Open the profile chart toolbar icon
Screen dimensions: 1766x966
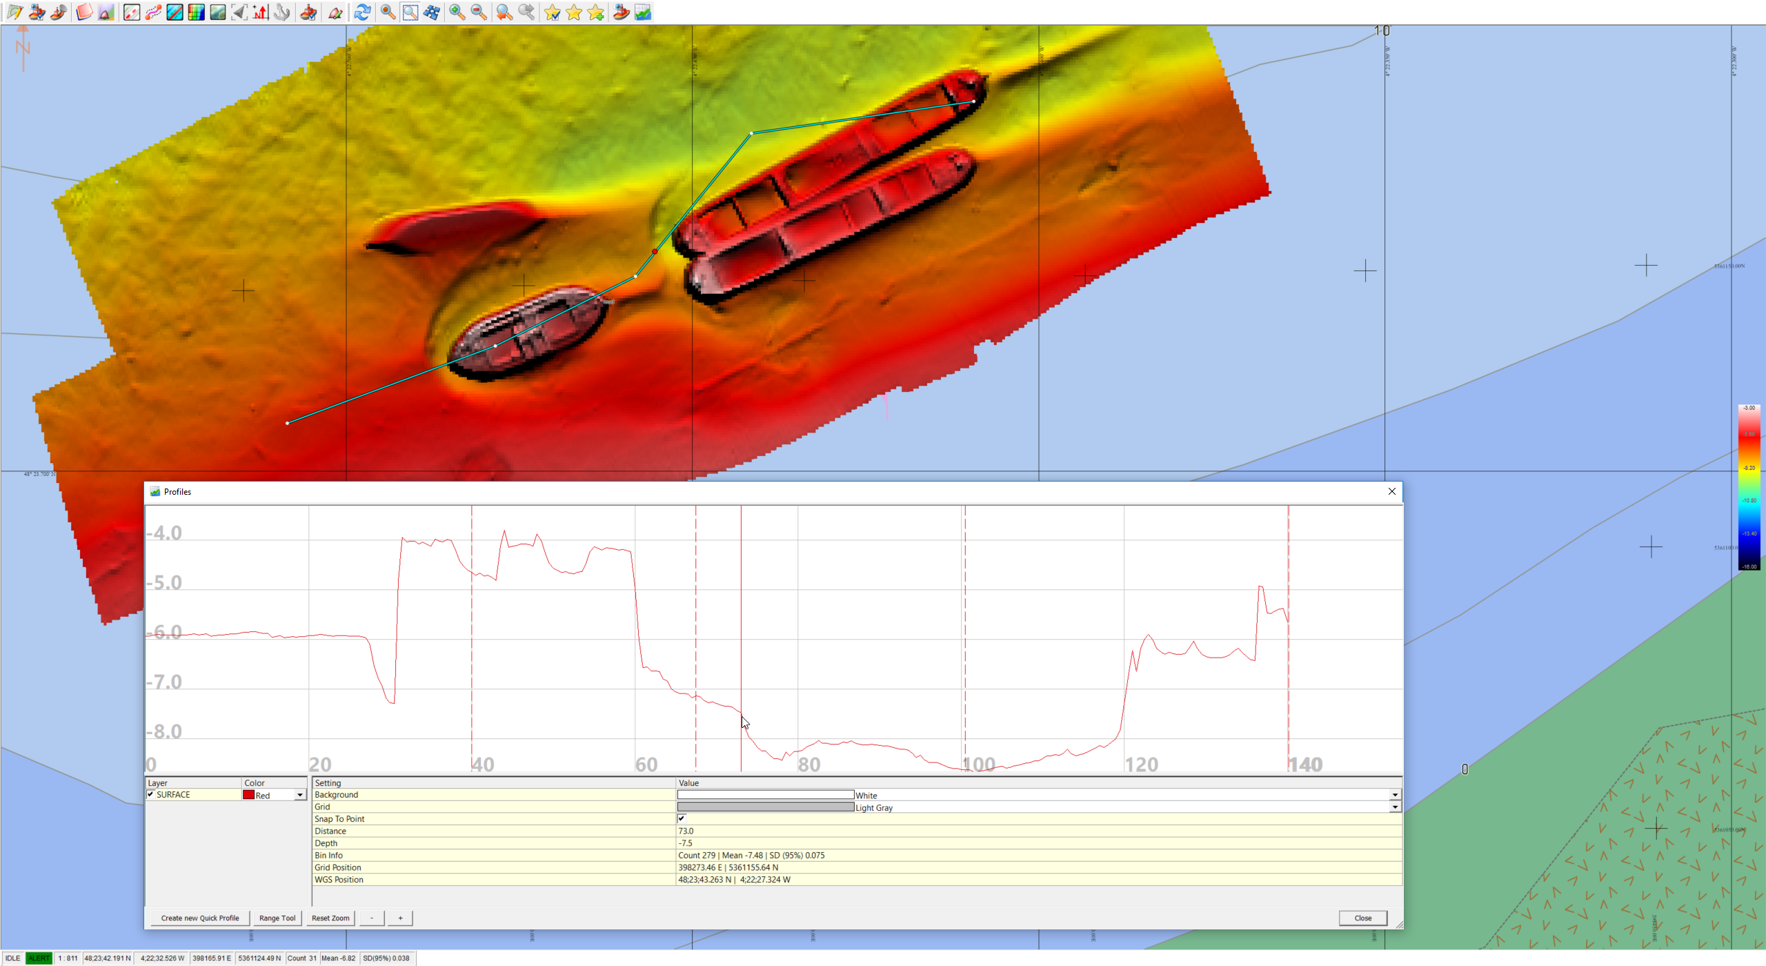643,12
